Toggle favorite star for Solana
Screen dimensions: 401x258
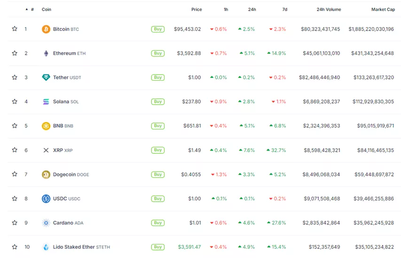click(15, 102)
